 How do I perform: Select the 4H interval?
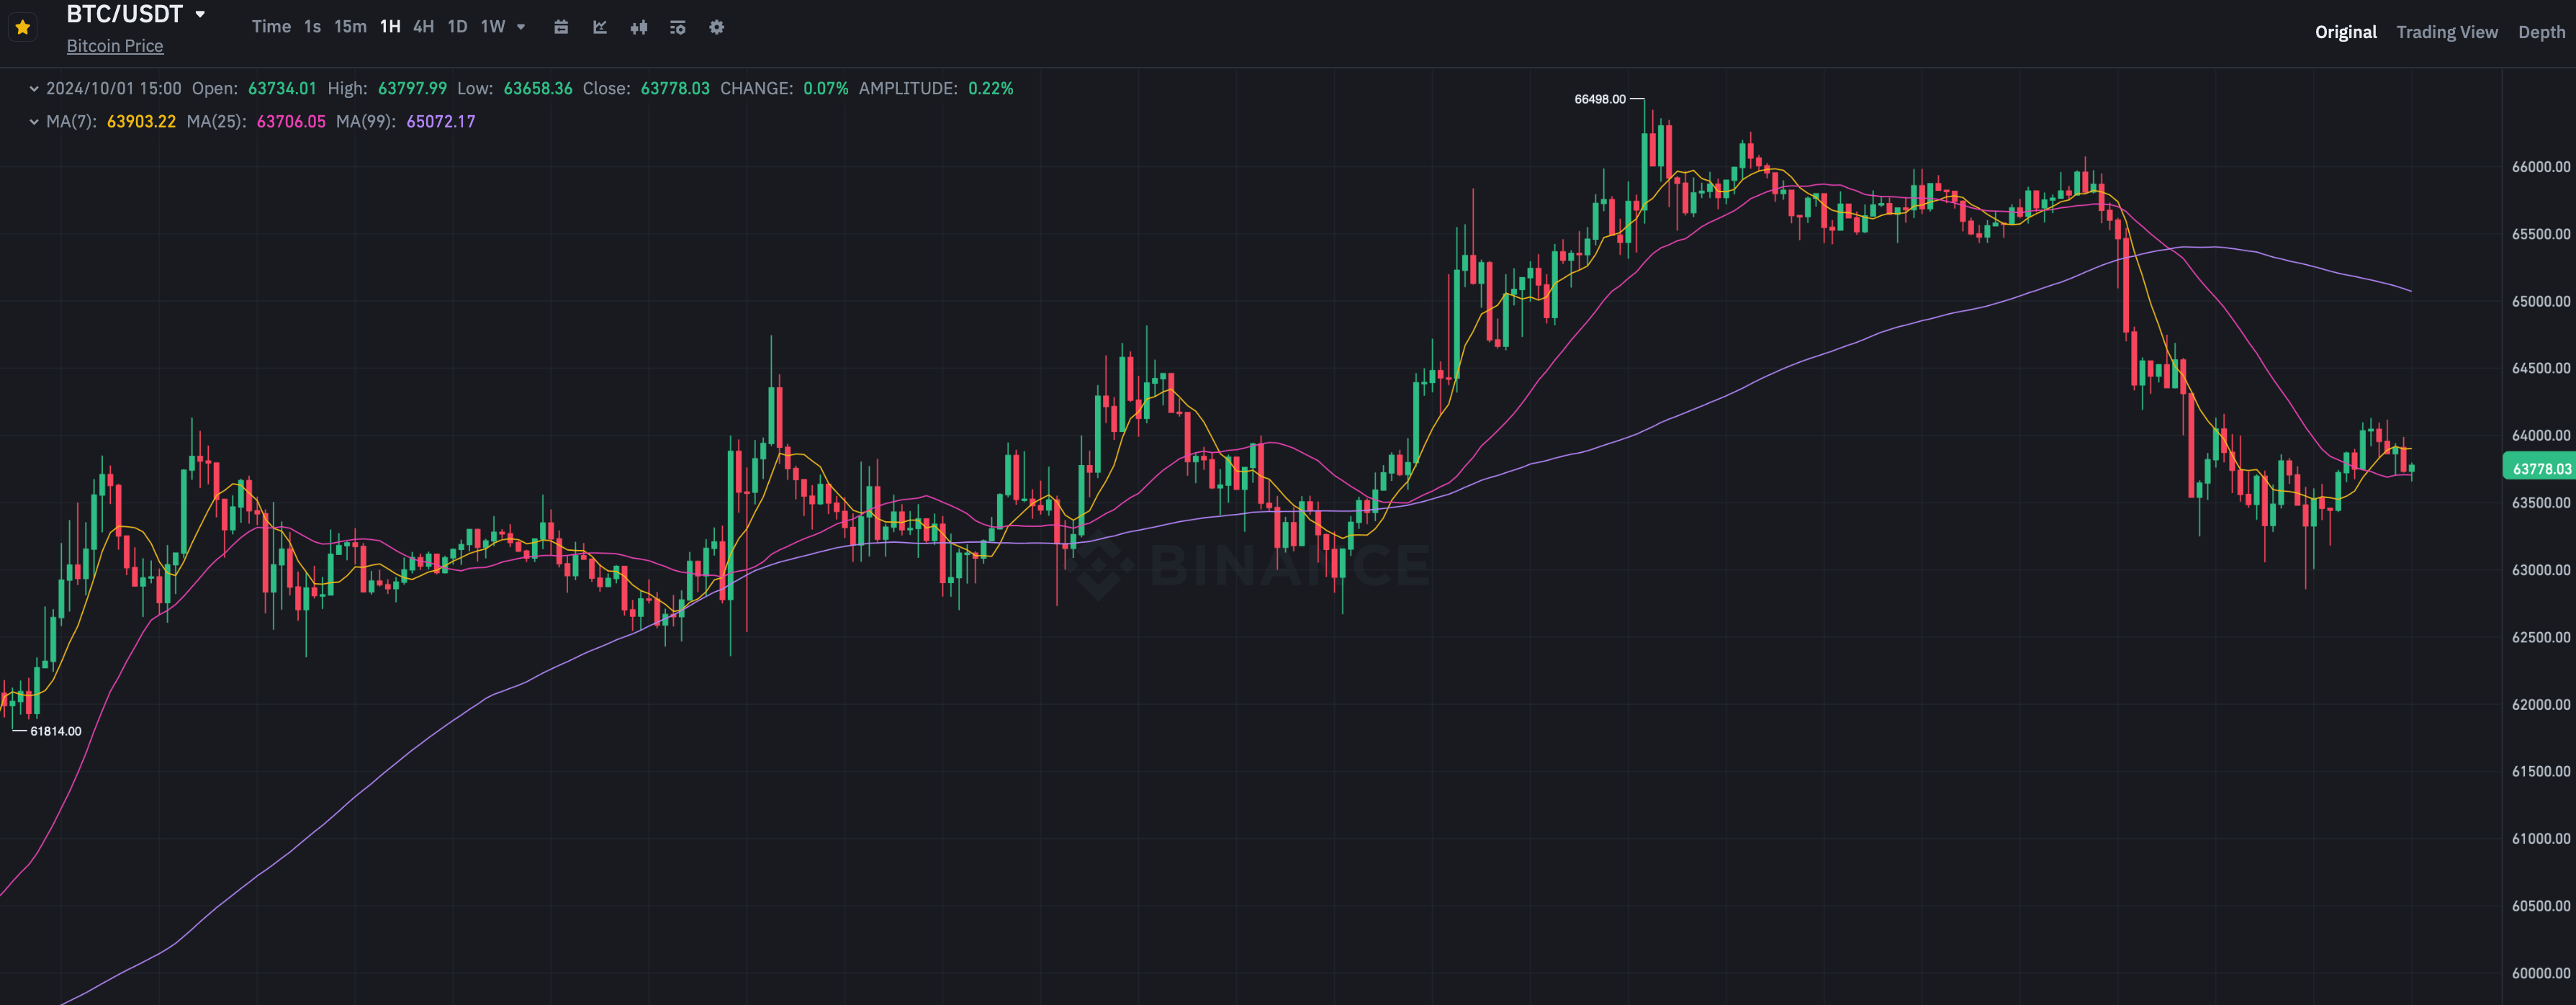pos(423,27)
